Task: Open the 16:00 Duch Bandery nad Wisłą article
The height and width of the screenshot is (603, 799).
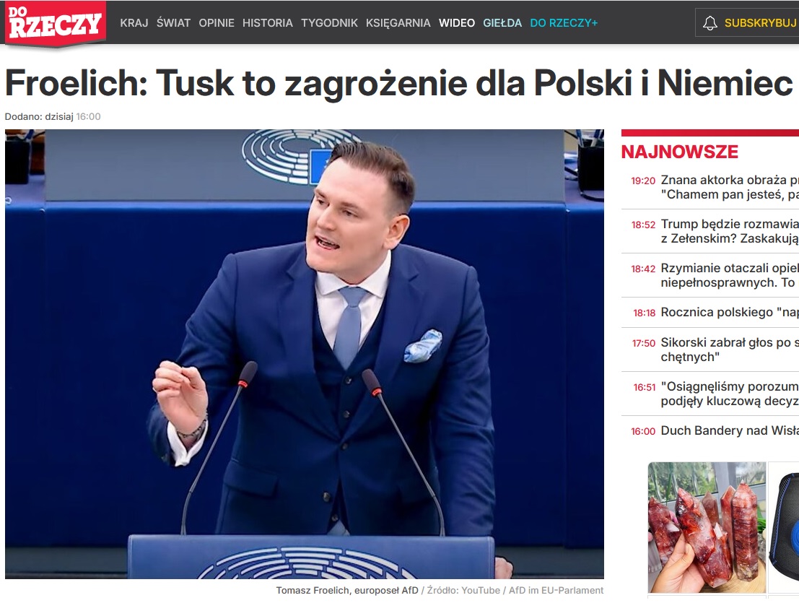Action: 715,430
